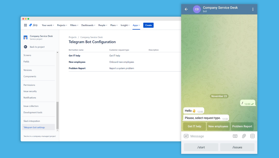The height and width of the screenshot is (158, 279).
Task: Expand the Projects dropdown in Jira nav
Action: [62, 25]
